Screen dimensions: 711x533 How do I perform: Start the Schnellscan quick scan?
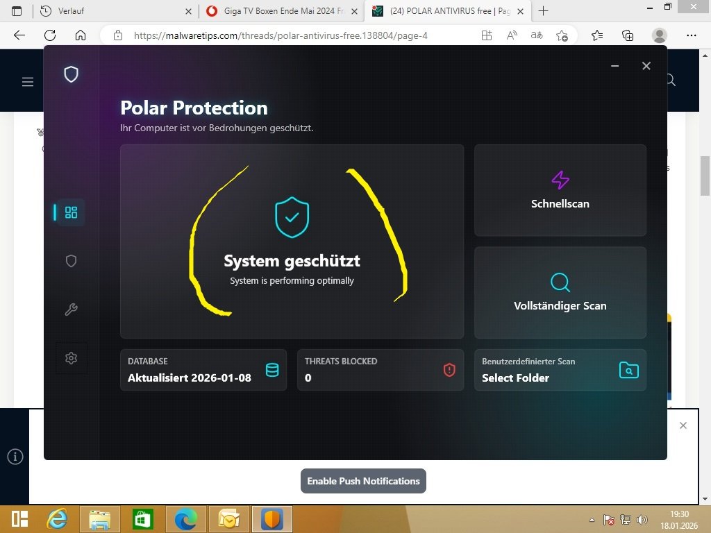tap(560, 190)
